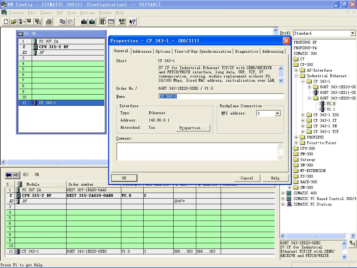The image size is (357, 268).
Task: Select the CPU-300 catalog folder
Action: 307,148
